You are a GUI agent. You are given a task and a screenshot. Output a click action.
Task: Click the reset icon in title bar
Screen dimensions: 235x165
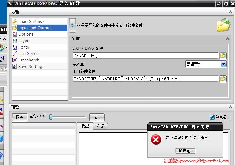point(219,4)
